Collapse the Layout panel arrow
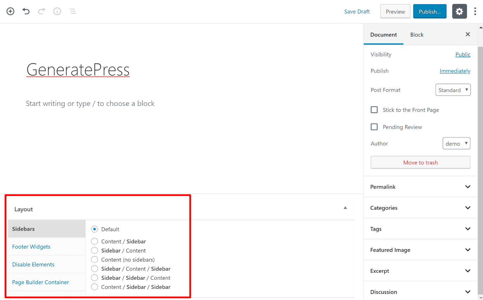 pos(345,208)
